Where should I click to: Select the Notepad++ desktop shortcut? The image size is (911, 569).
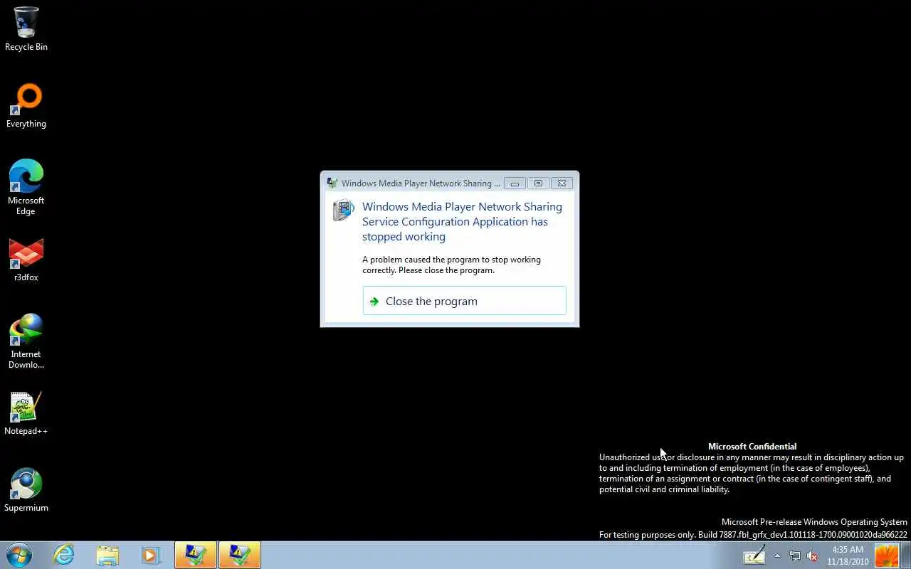click(x=26, y=413)
